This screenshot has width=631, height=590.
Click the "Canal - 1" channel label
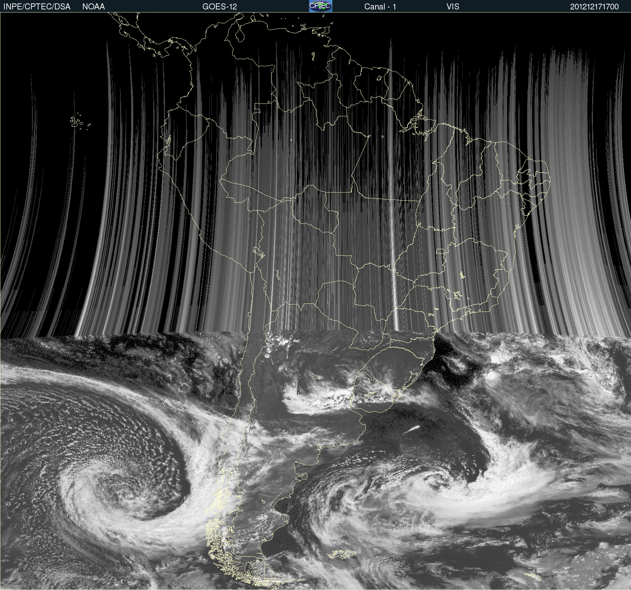pos(380,7)
